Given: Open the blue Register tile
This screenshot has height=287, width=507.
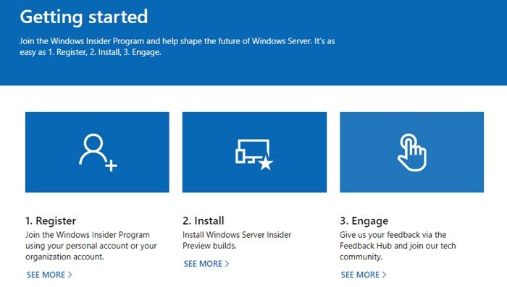Looking at the screenshot, I should point(97,152).
